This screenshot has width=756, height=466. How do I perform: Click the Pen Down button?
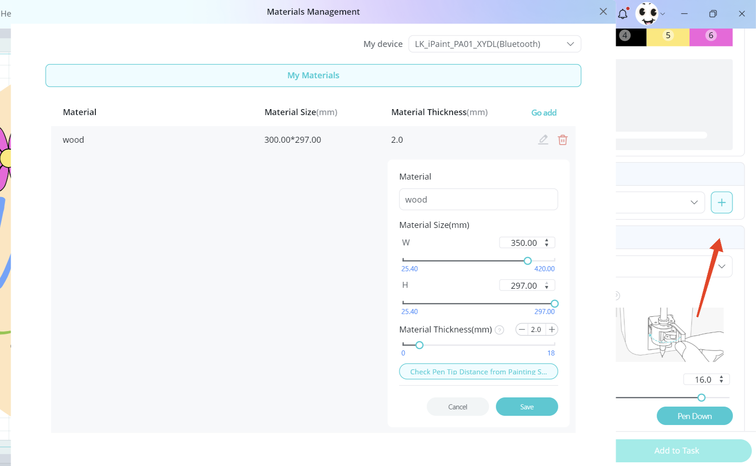click(695, 416)
